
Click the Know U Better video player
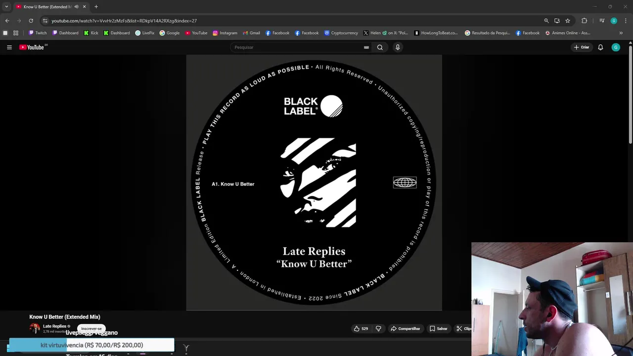tap(314, 182)
